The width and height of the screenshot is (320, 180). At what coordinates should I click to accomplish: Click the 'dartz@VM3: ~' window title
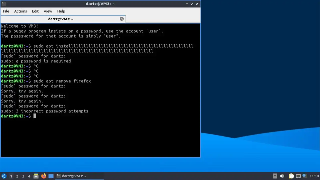click(x=100, y=4)
